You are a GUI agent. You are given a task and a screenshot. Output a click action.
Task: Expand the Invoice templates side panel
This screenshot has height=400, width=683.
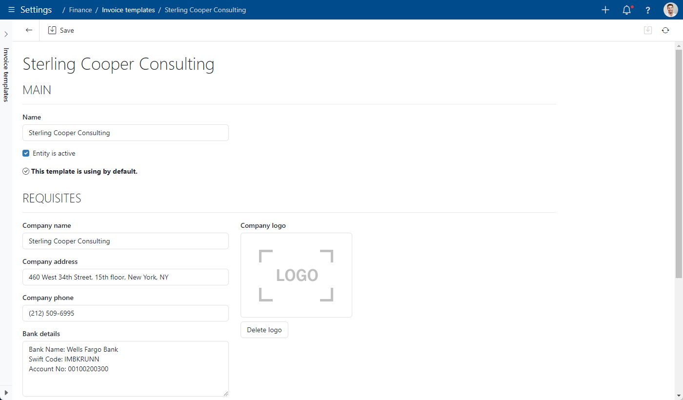tap(6, 34)
